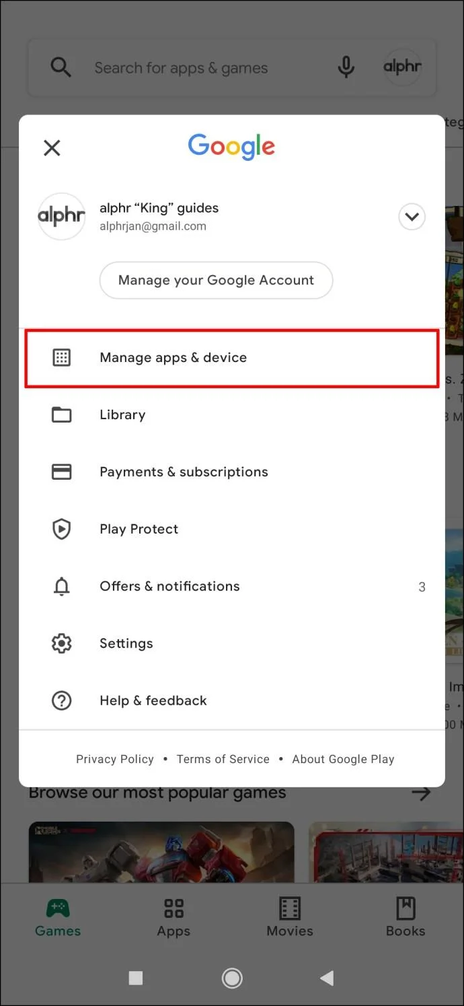Click the alphrjan@gmail.com email text
464x1006 pixels.
pos(153,227)
